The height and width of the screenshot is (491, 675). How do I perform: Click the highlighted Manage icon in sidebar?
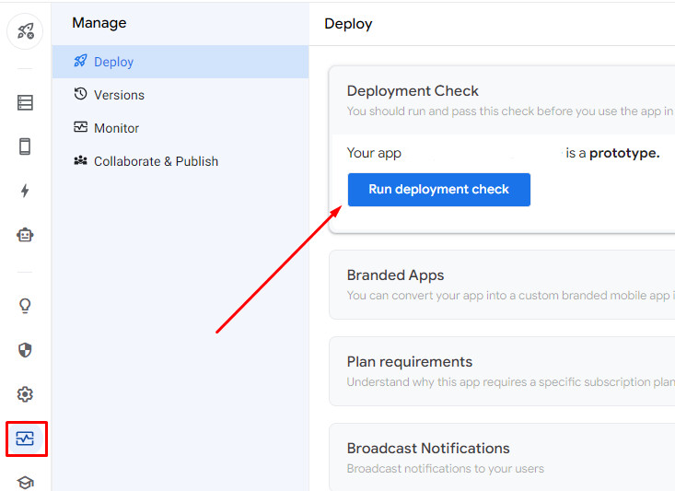[x=25, y=438]
